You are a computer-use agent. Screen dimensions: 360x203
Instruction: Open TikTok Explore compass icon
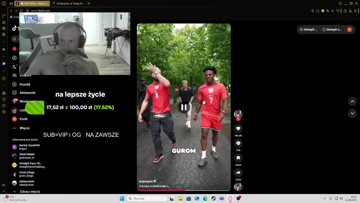tap(14, 58)
